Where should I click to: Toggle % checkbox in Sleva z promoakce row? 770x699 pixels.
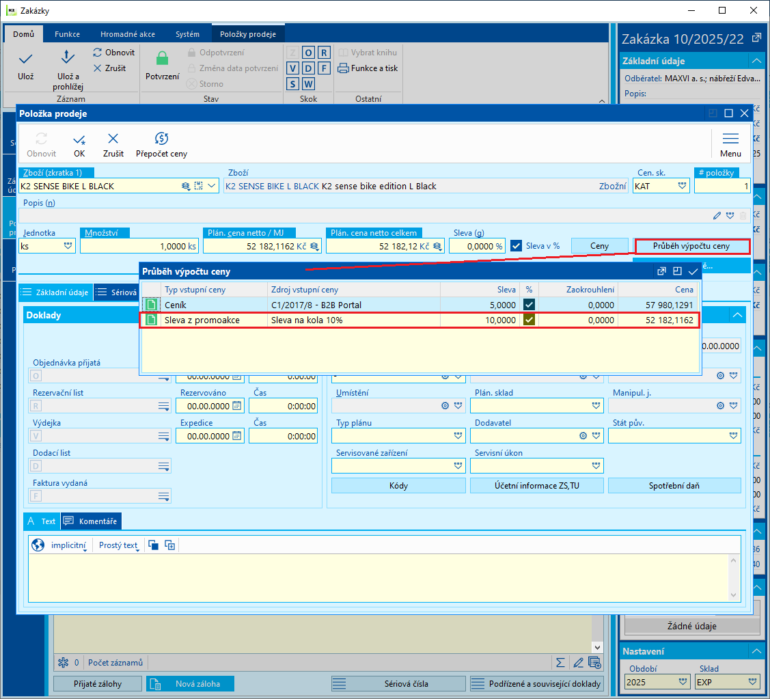(x=529, y=320)
